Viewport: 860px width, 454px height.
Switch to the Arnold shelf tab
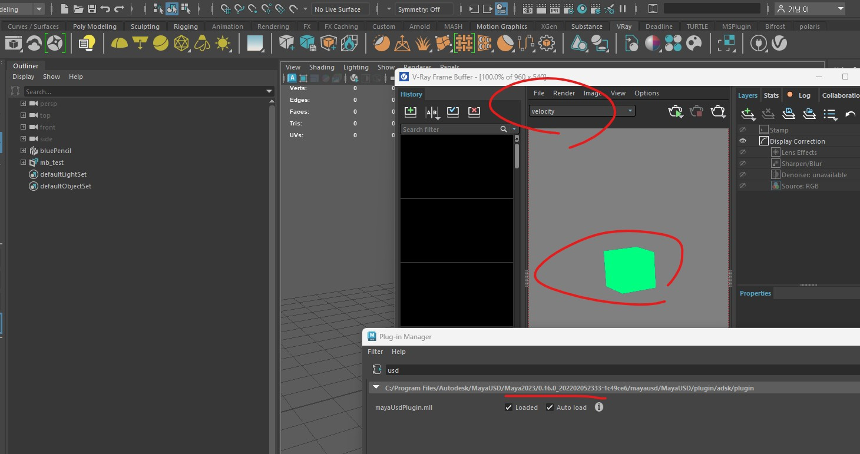point(419,26)
